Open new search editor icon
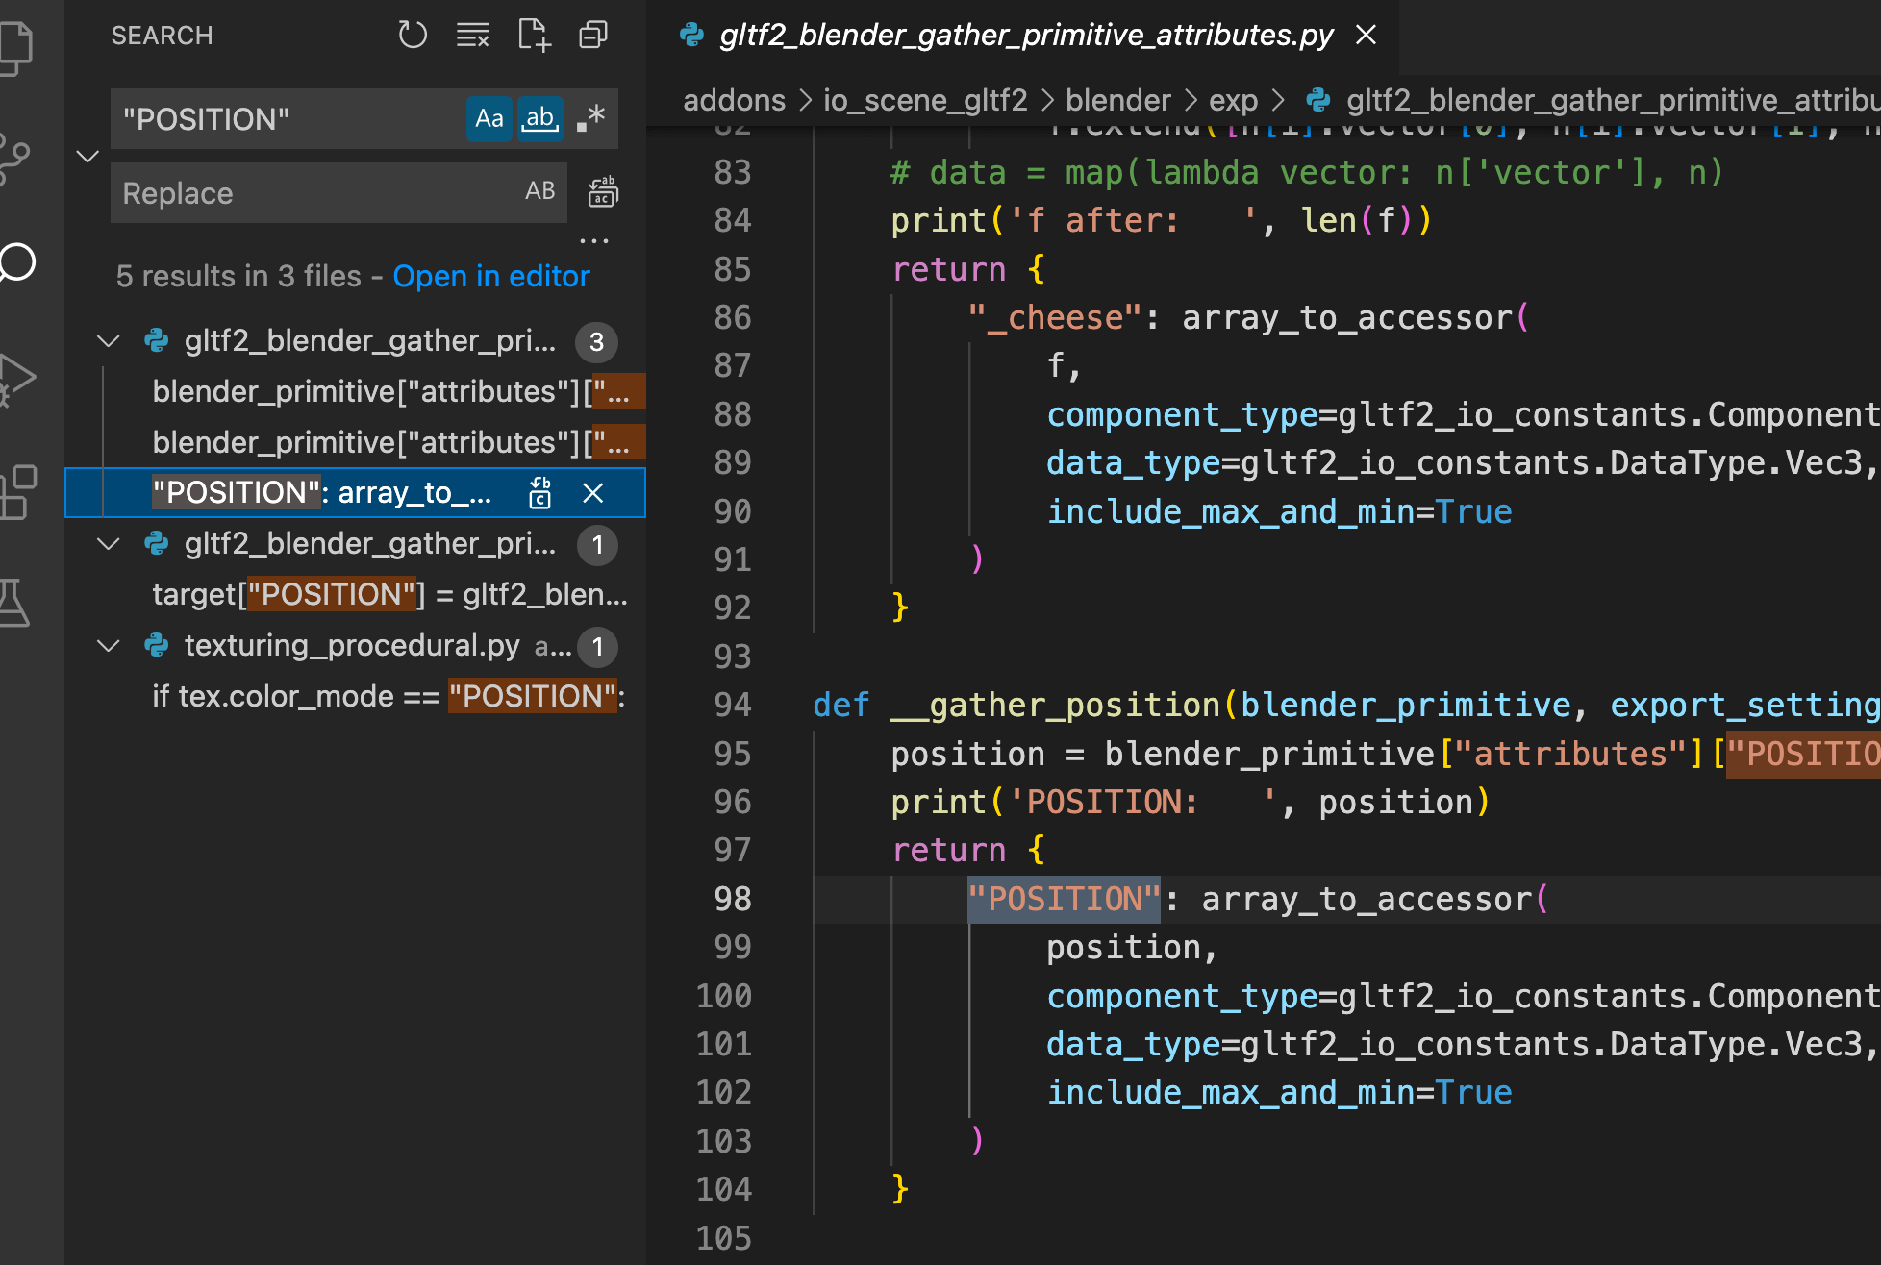Screen dimensions: 1881x1265 [534, 36]
